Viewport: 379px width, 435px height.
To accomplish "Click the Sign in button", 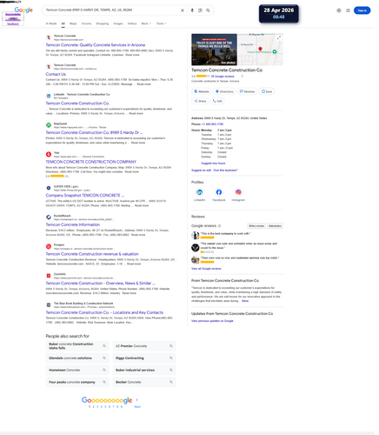I will [362, 10].
